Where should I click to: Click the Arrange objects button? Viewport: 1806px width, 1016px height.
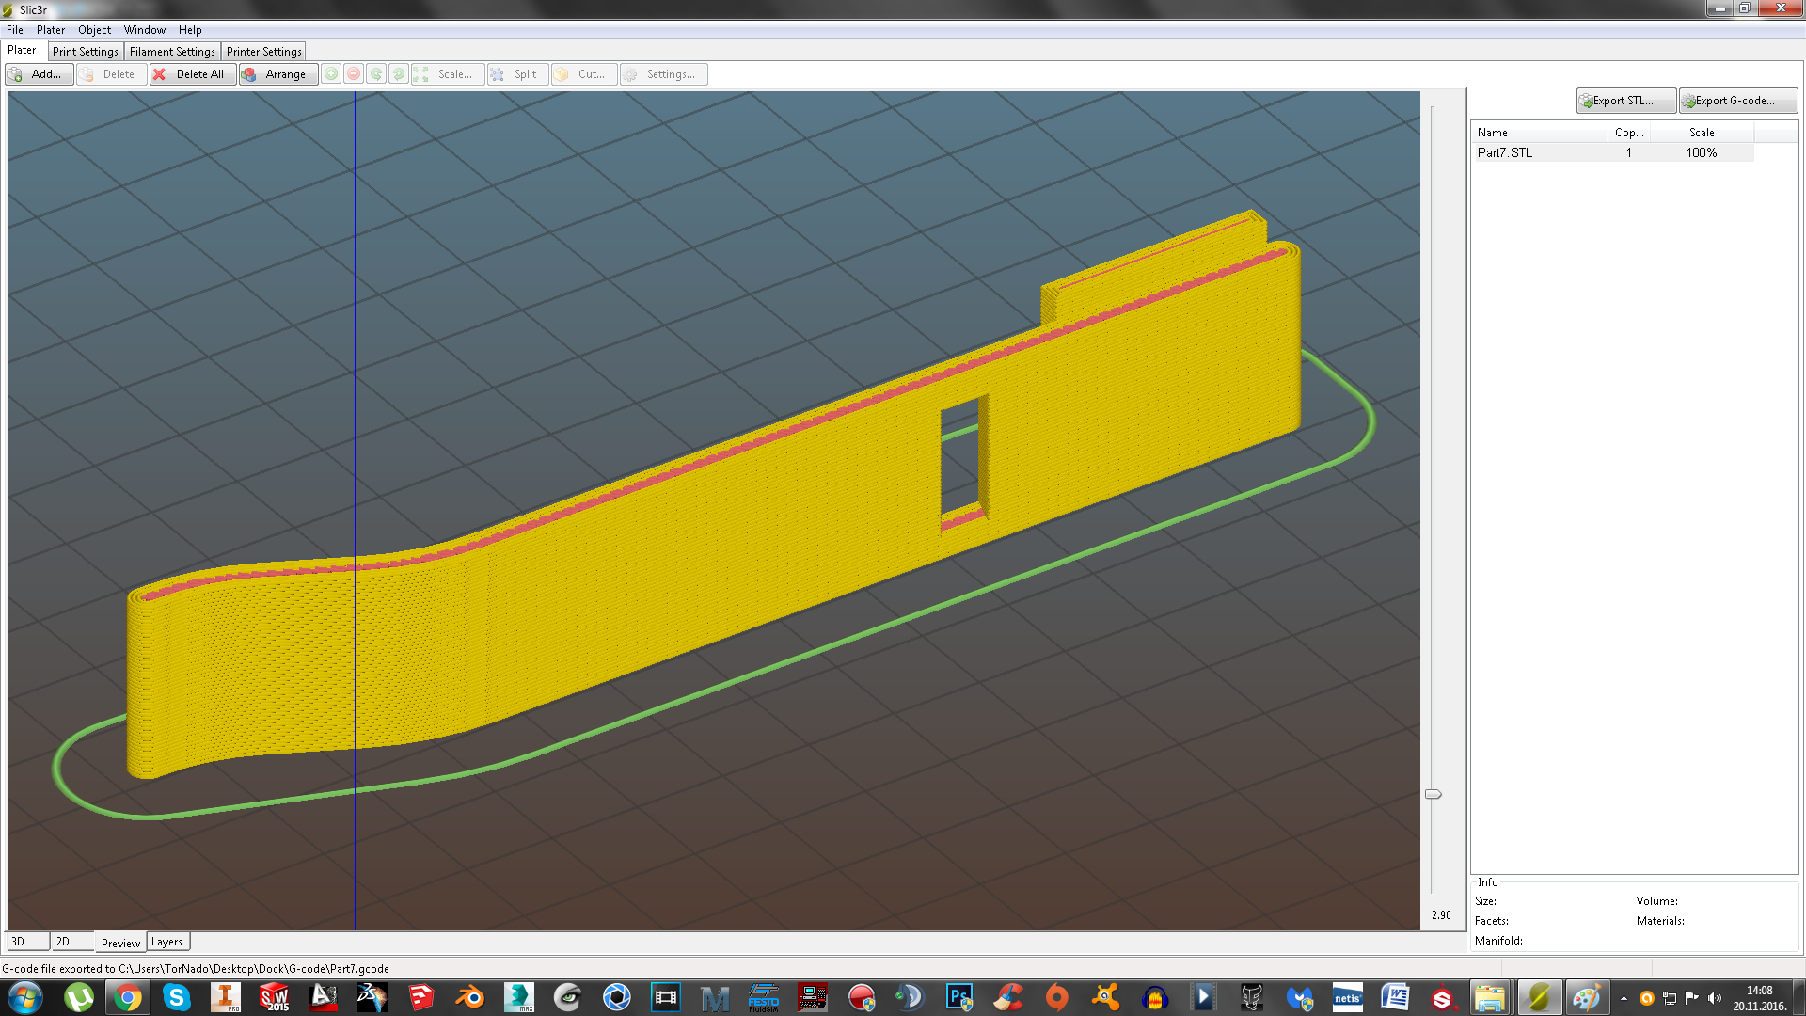click(277, 74)
